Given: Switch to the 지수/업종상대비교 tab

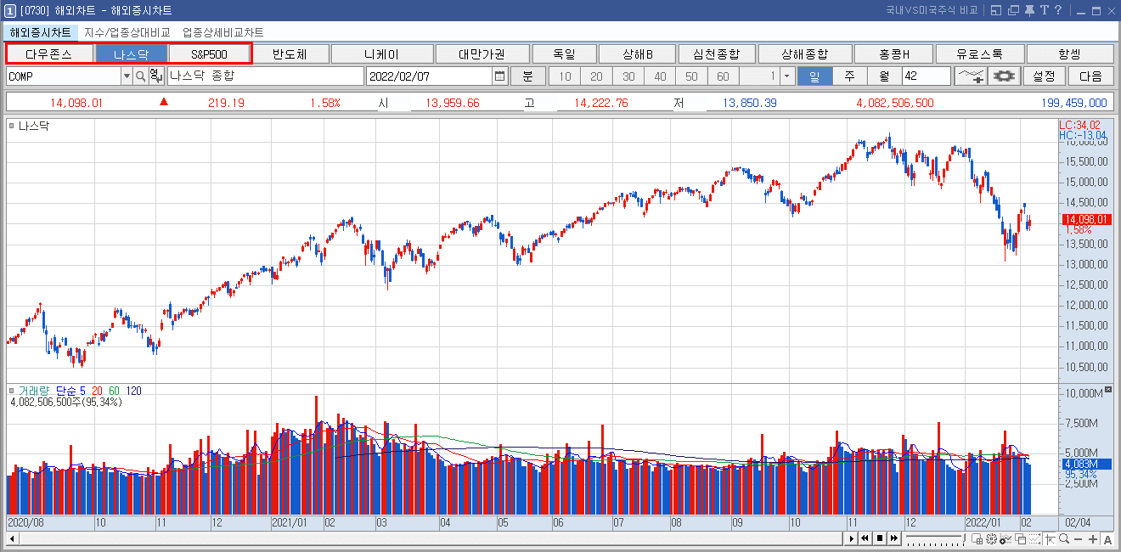Looking at the screenshot, I should (x=127, y=32).
